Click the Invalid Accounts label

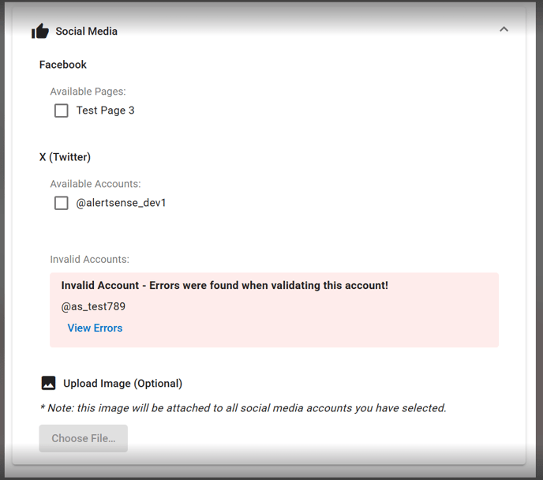pos(89,260)
